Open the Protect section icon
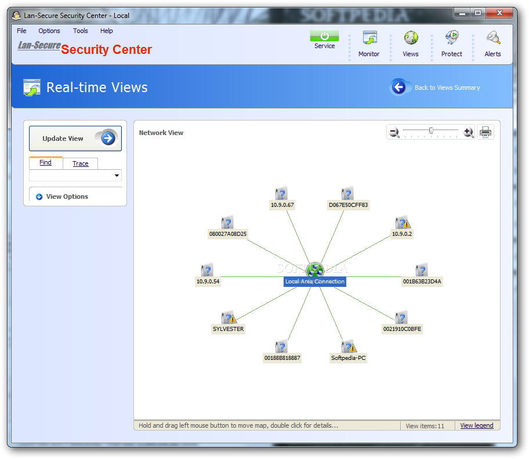The image size is (529, 459). [x=452, y=38]
